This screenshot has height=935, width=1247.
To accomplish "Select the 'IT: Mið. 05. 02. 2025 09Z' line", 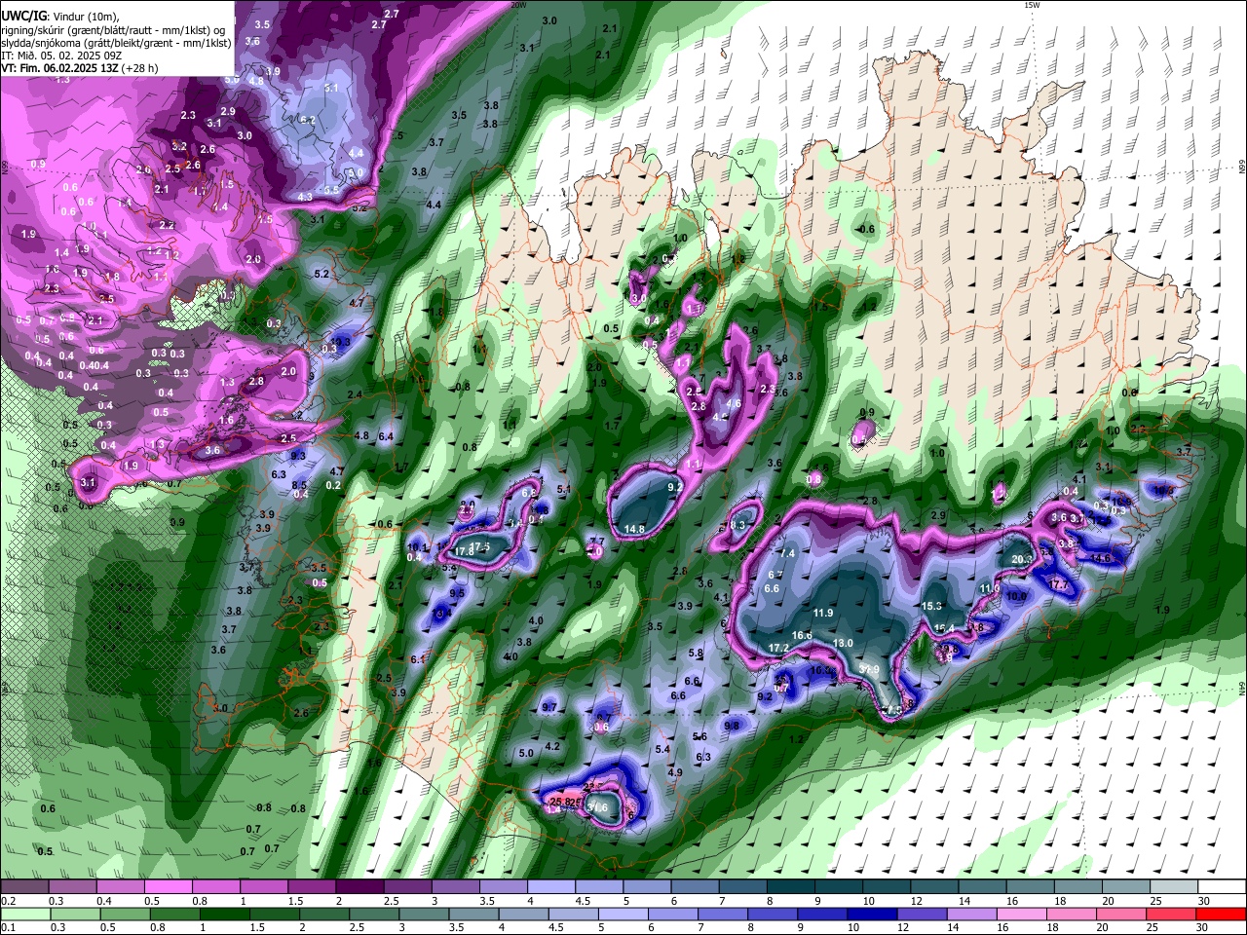I will tap(59, 56).
